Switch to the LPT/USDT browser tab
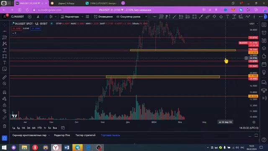 pyautogui.click(x=101, y=3)
